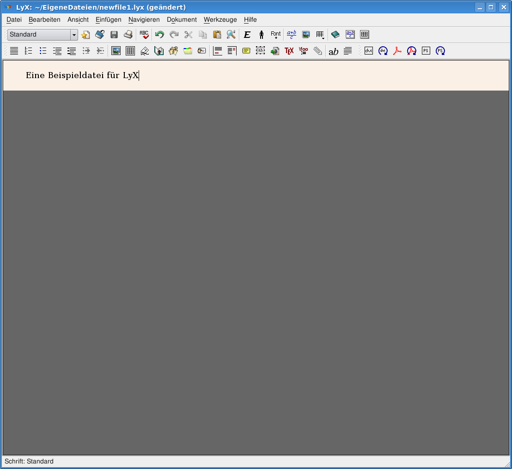Toggle outline with green book icon

(335, 34)
